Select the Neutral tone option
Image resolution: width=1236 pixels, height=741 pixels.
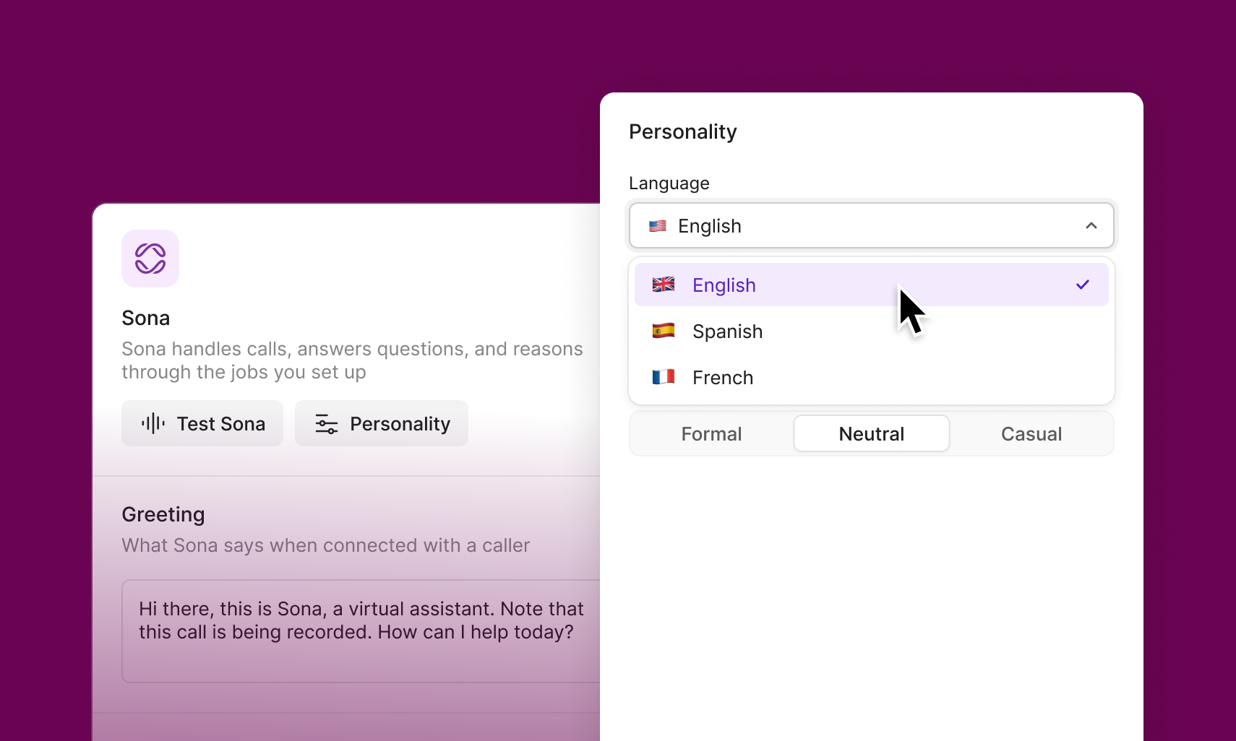[x=871, y=434]
